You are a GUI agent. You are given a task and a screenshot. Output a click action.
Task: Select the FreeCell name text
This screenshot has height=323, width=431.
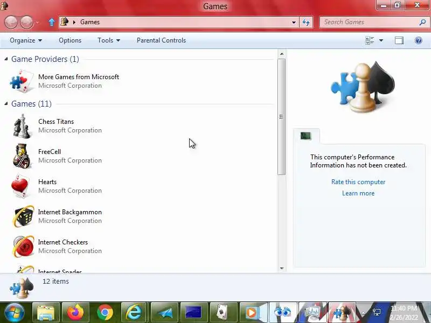[50, 152]
